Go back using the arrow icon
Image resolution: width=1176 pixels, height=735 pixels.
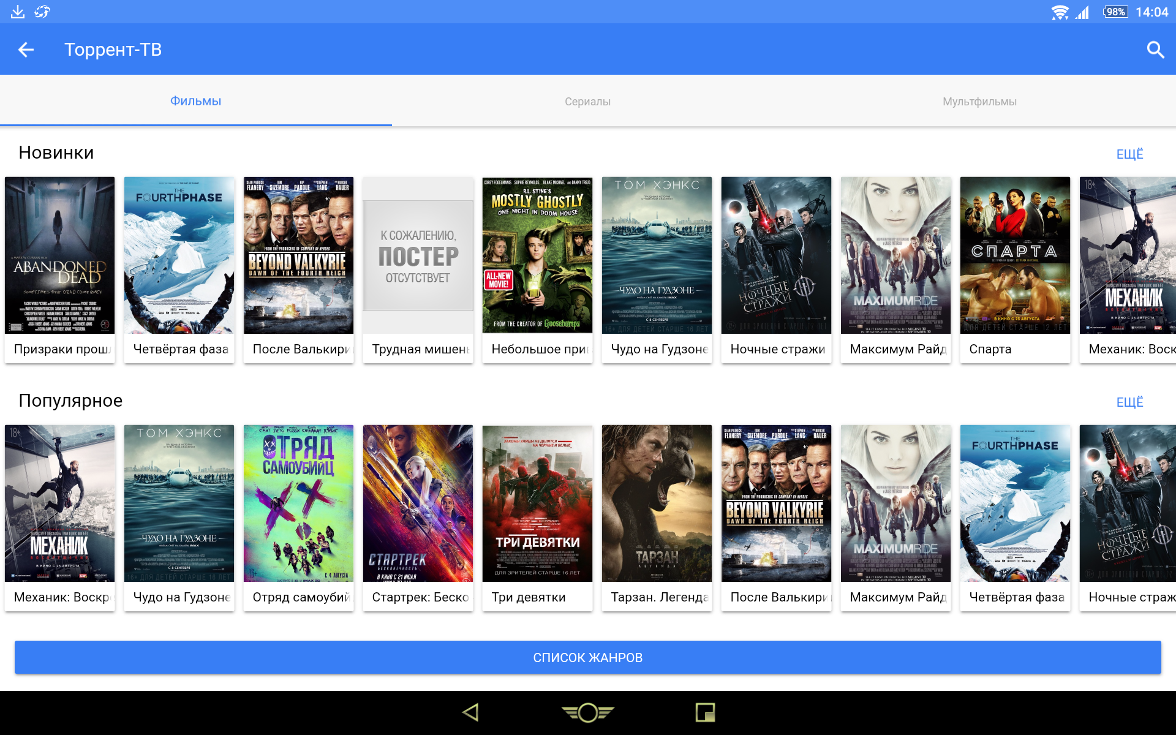pyautogui.click(x=26, y=50)
